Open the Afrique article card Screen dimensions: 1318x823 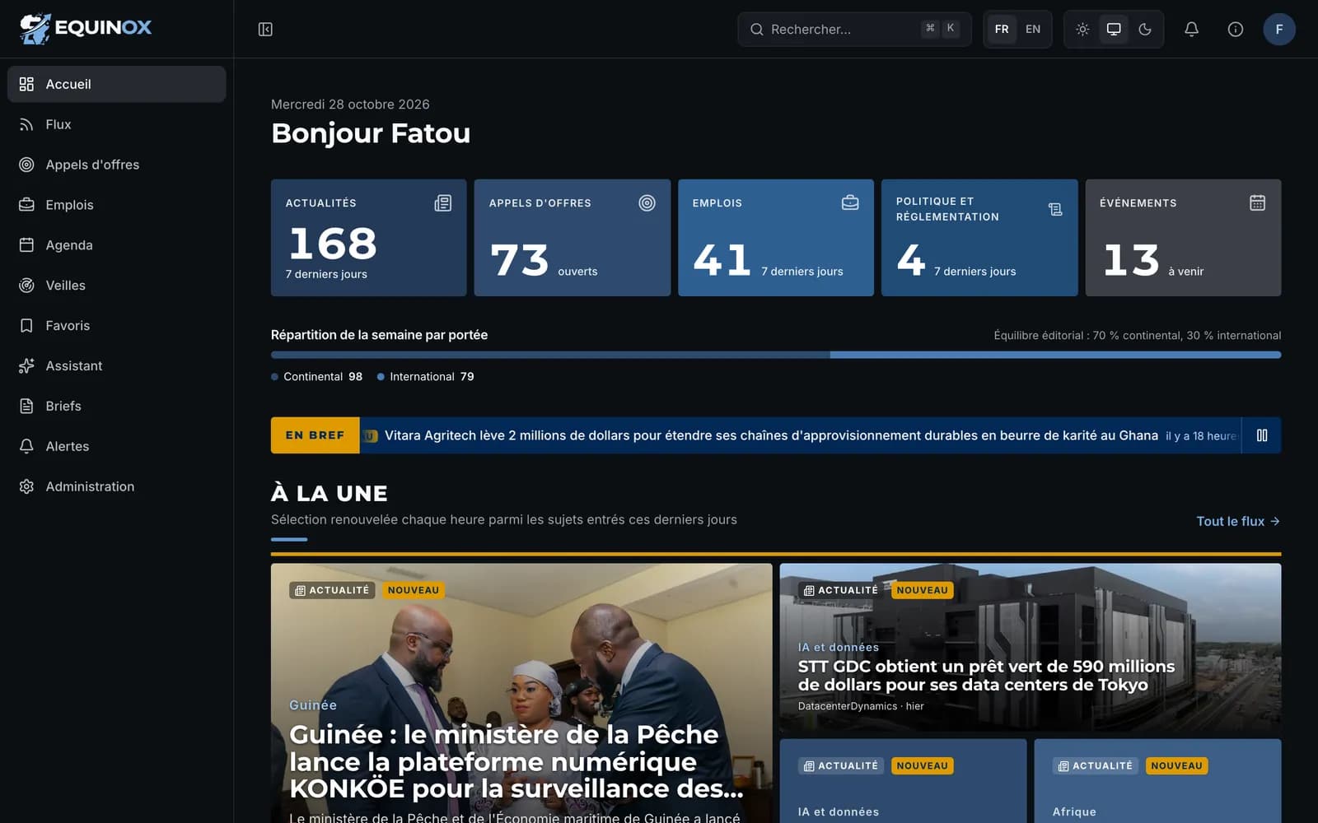1158,781
